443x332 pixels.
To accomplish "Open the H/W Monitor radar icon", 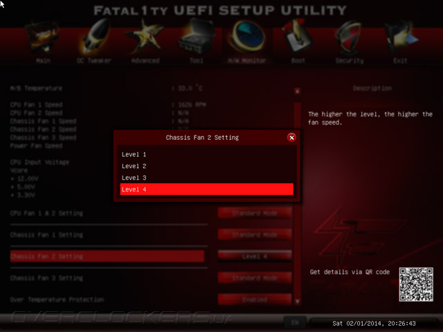I will coord(247,37).
